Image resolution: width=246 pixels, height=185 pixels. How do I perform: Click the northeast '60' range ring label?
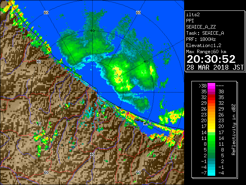[x=138, y=12]
